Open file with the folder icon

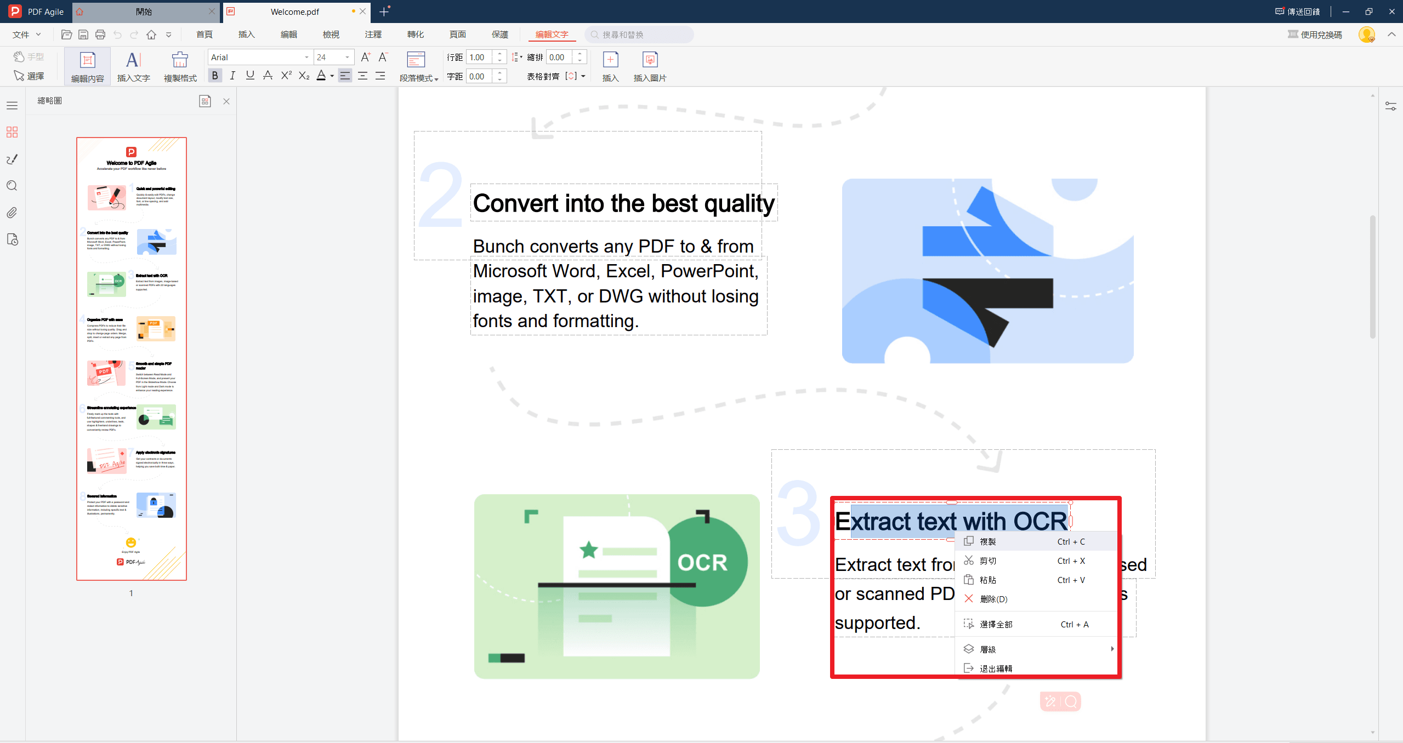tap(66, 35)
